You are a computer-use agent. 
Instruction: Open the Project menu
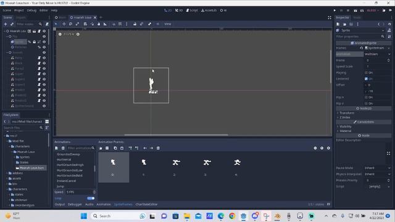[x=19, y=10]
